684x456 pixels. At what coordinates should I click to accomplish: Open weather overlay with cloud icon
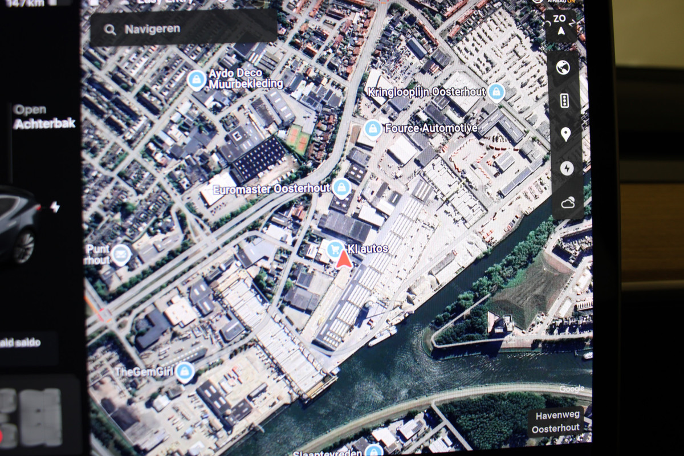(567, 202)
